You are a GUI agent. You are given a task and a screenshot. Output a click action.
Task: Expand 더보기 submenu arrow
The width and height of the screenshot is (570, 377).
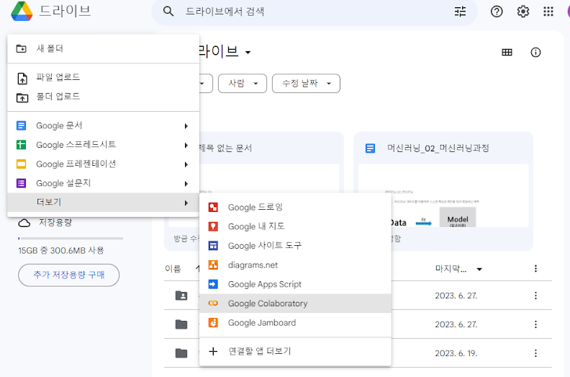point(186,203)
